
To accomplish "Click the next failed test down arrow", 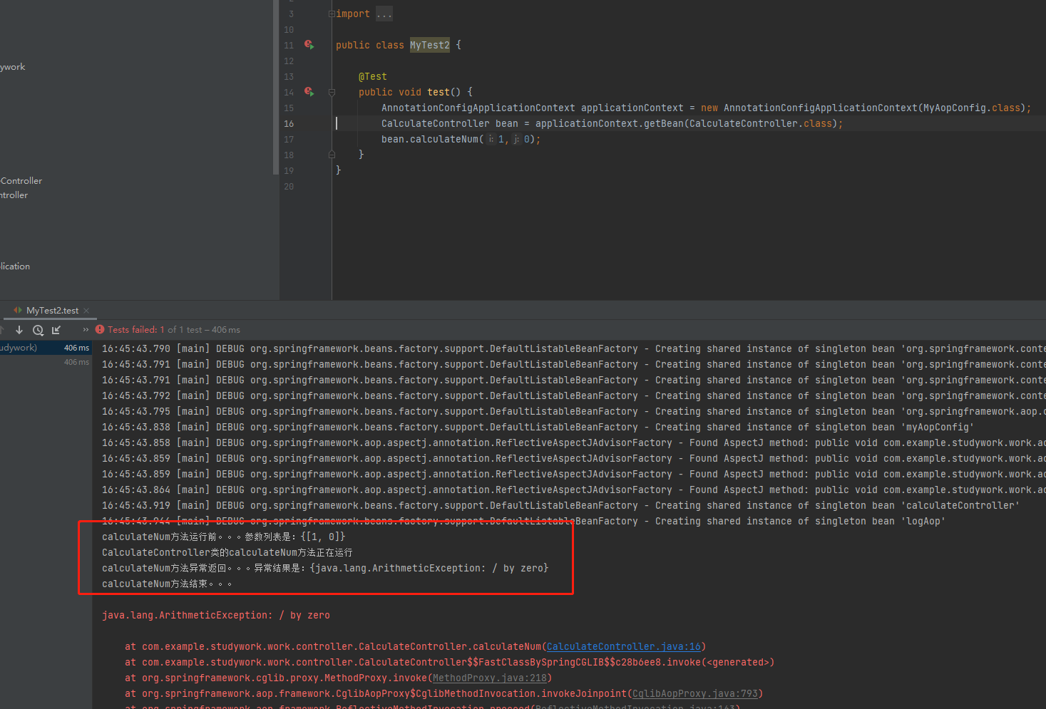I will coord(19,330).
